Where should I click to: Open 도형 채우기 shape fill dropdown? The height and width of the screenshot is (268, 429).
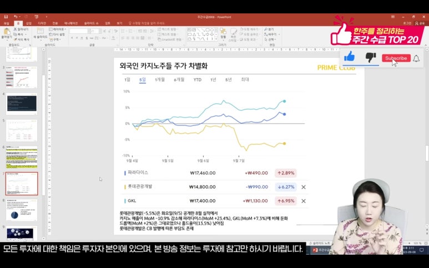pyautogui.click(x=250, y=29)
